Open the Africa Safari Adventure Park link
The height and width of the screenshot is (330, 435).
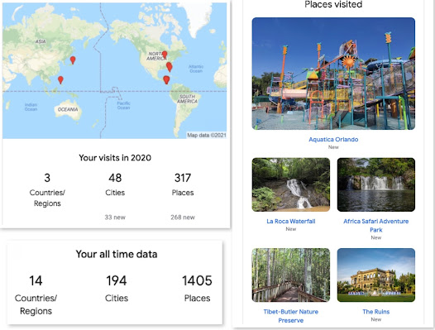(x=376, y=225)
